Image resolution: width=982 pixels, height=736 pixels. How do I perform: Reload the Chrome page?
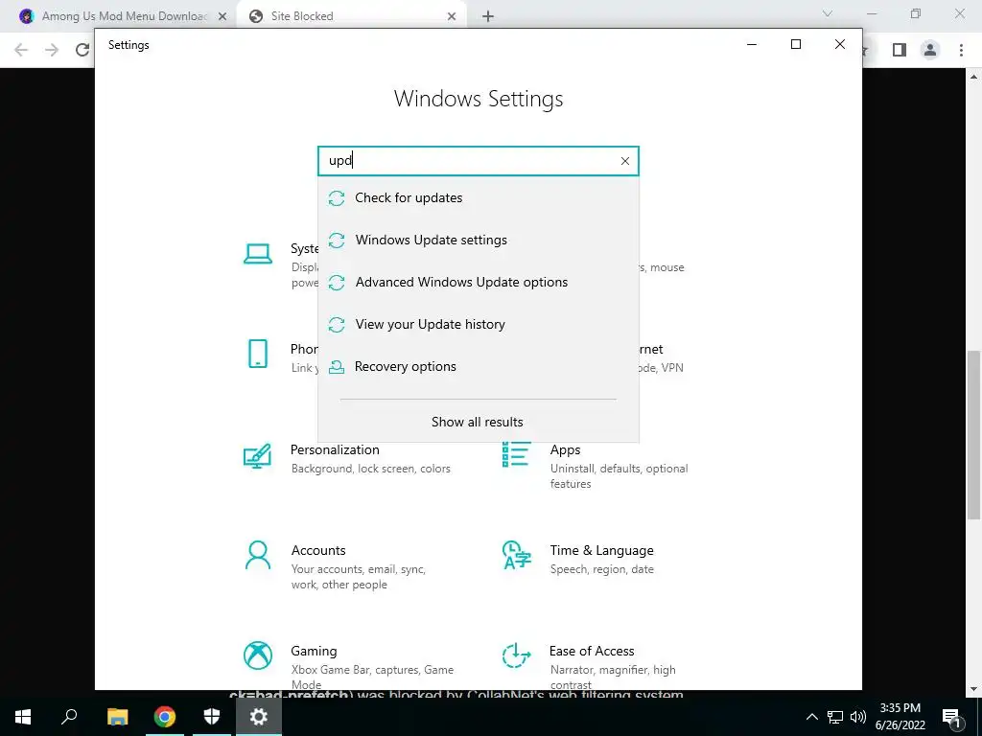82,50
